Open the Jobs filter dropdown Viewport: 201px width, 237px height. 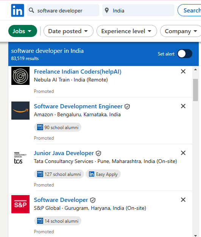pyautogui.click(x=23, y=31)
